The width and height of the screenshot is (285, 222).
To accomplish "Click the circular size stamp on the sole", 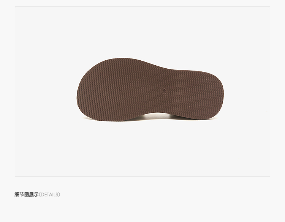I will click(163, 91).
